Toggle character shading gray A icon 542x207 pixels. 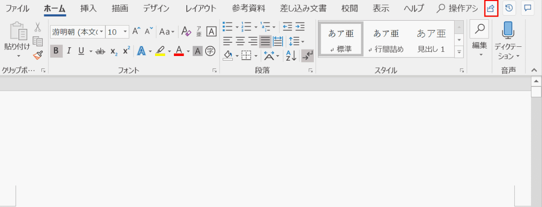tap(197, 51)
